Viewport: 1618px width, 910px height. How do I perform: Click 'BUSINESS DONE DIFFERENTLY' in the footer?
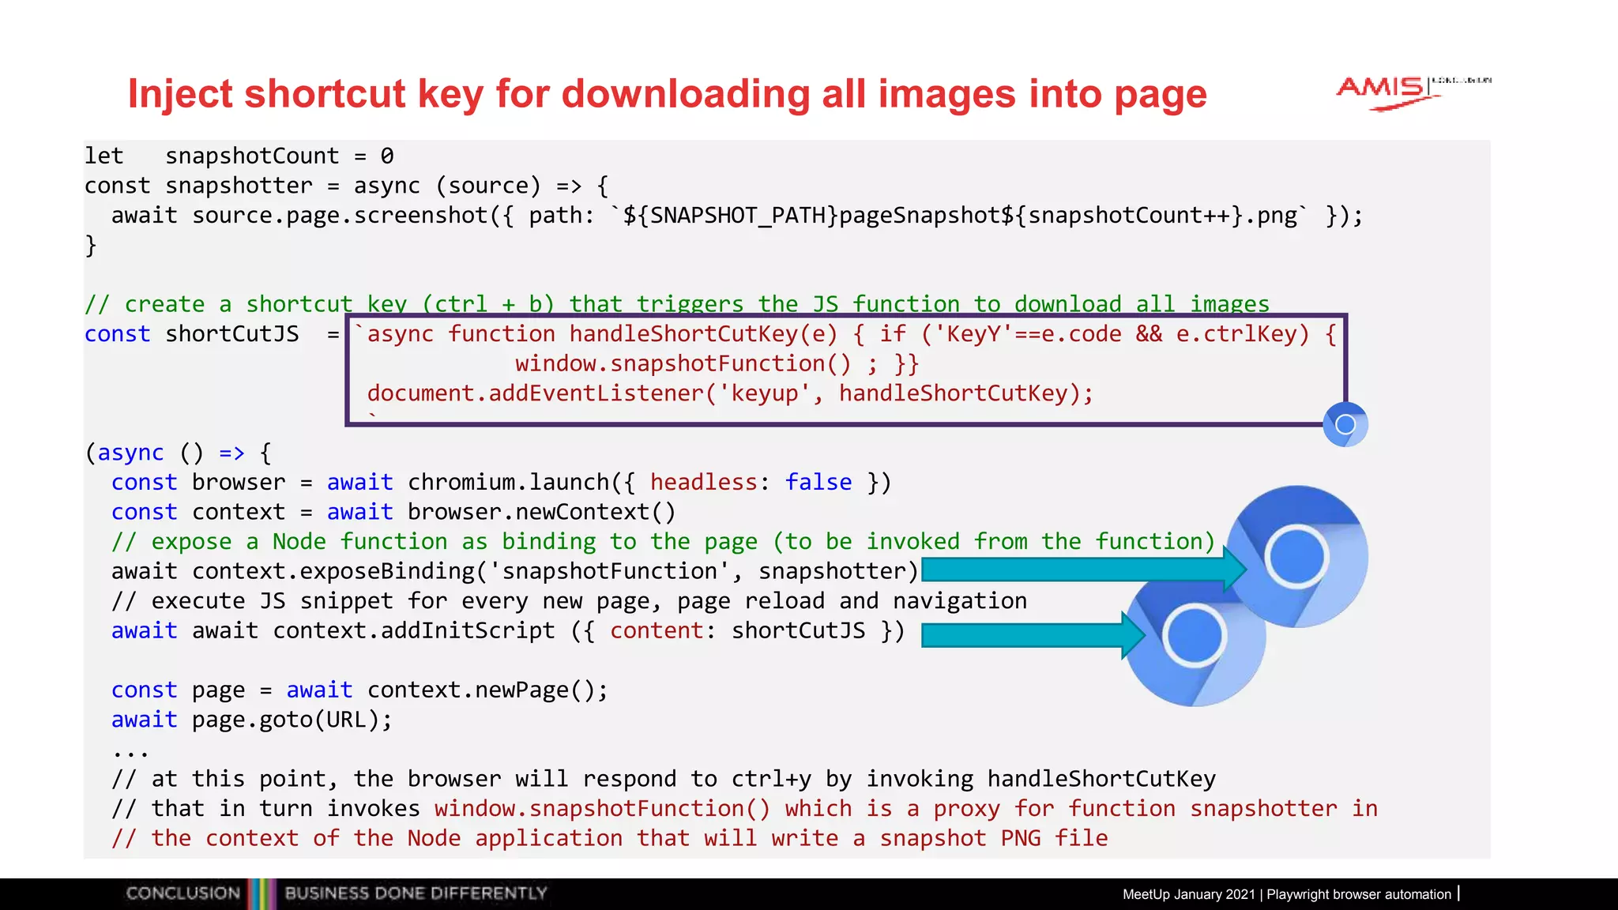(x=416, y=893)
